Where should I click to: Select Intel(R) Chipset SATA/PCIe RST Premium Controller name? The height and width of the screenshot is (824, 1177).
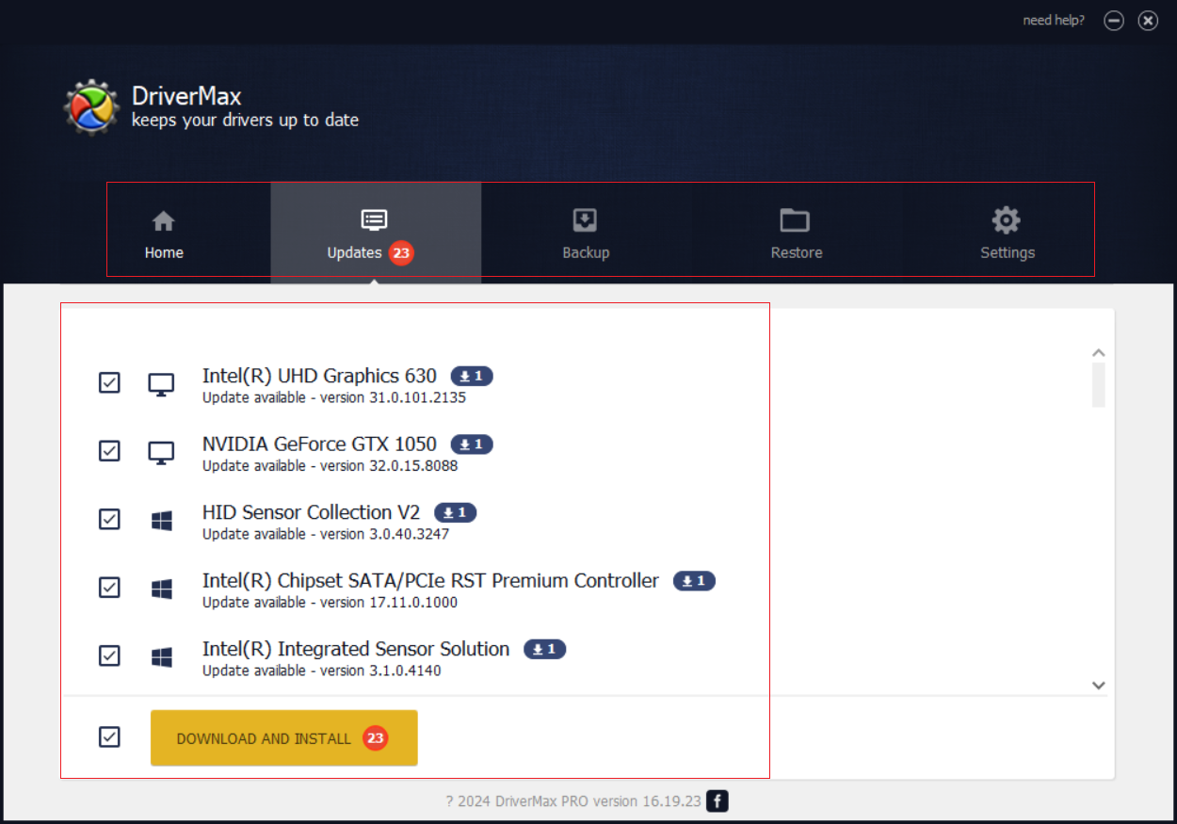[430, 581]
